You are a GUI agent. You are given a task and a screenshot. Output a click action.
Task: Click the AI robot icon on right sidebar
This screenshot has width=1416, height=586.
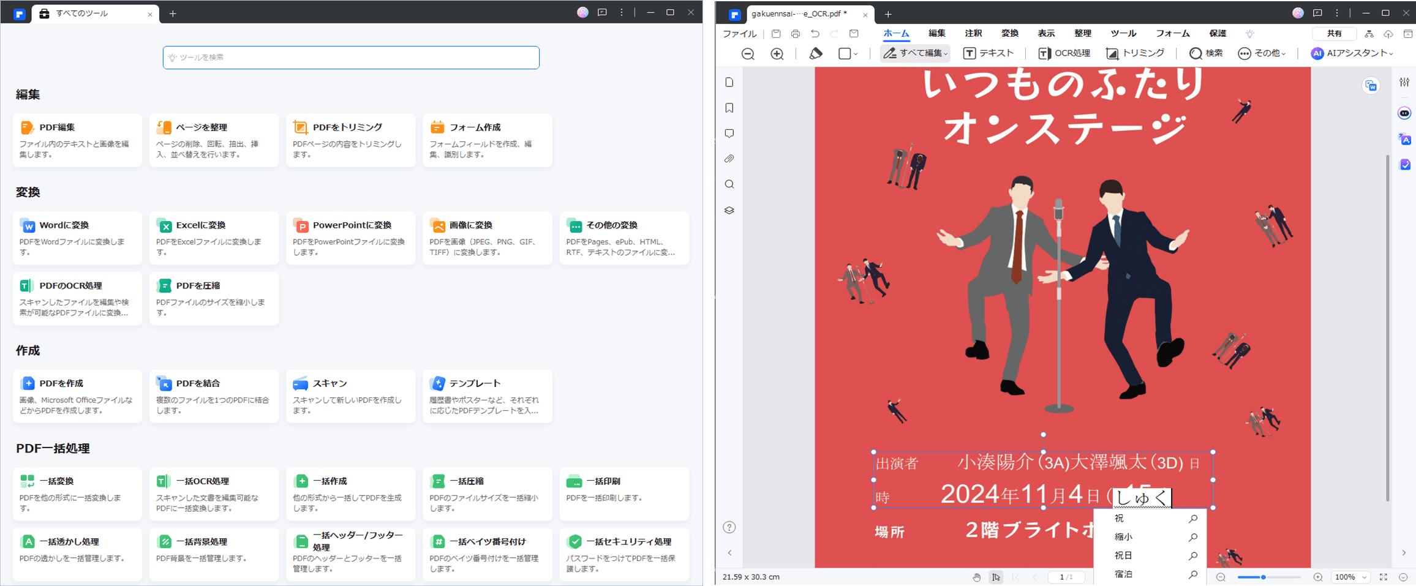pos(1404,113)
